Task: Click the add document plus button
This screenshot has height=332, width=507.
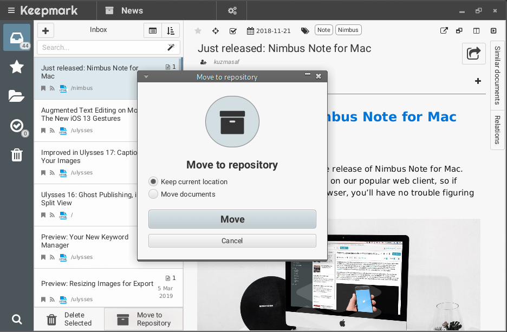Action: (x=45, y=31)
